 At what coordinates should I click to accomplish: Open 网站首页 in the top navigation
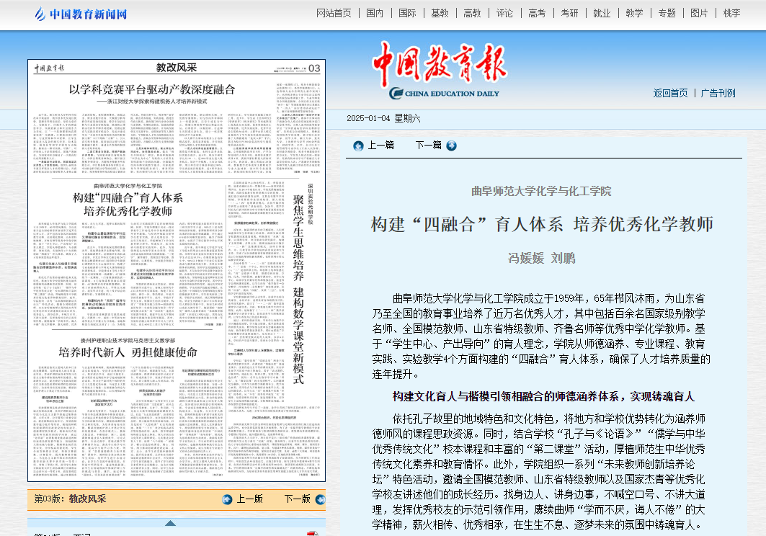[334, 13]
